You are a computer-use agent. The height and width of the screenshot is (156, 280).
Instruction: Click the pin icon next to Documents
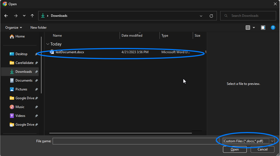coord(37,80)
